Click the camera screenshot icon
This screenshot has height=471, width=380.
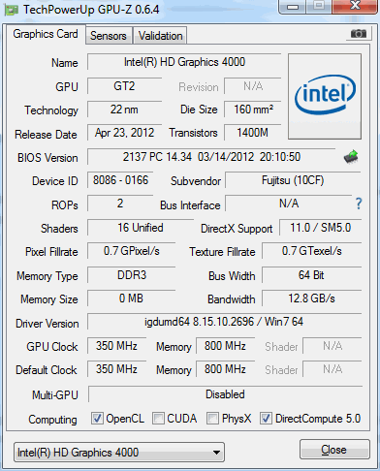[x=359, y=34]
